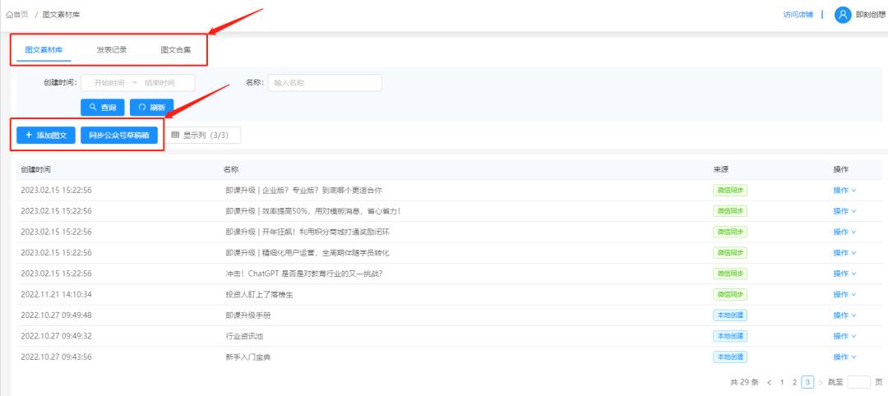888x396 pixels.
Task: Switch to the 图文合集 tab
Action: (176, 50)
